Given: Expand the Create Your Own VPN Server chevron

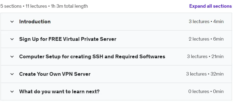Looking at the screenshot, I should pos(12,74).
